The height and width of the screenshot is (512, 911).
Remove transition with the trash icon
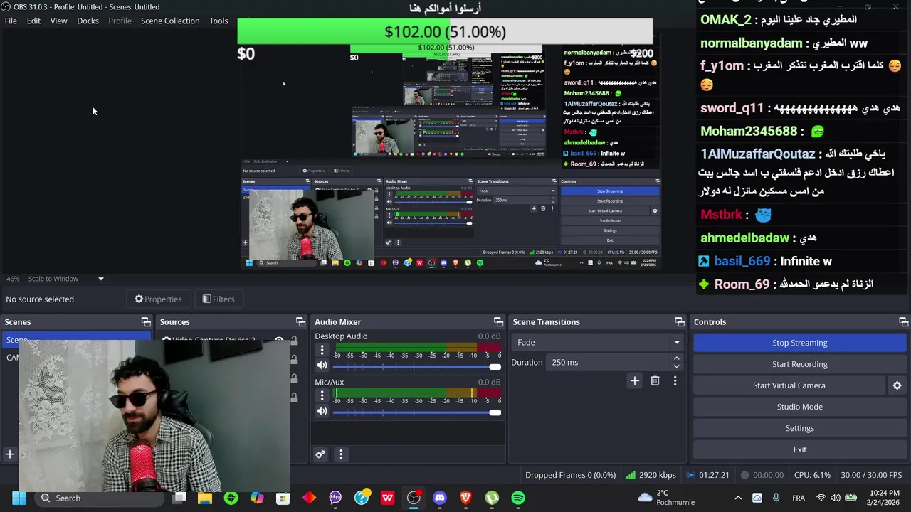coord(655,381)
